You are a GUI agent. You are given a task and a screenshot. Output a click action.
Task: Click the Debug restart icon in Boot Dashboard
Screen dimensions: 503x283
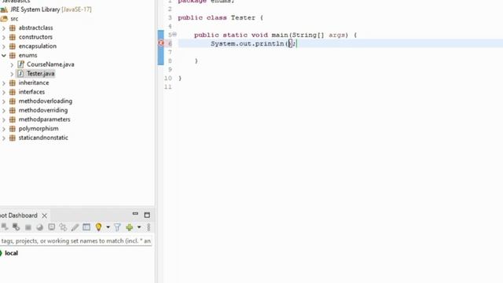(16, 227)
